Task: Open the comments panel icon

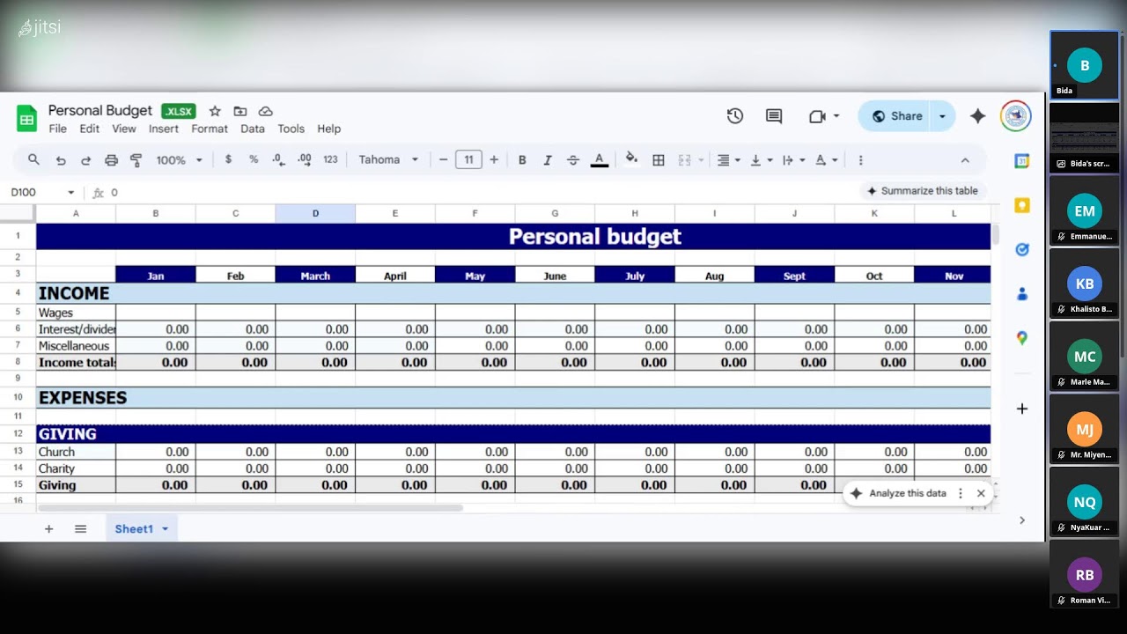Action: coord(774,116)
